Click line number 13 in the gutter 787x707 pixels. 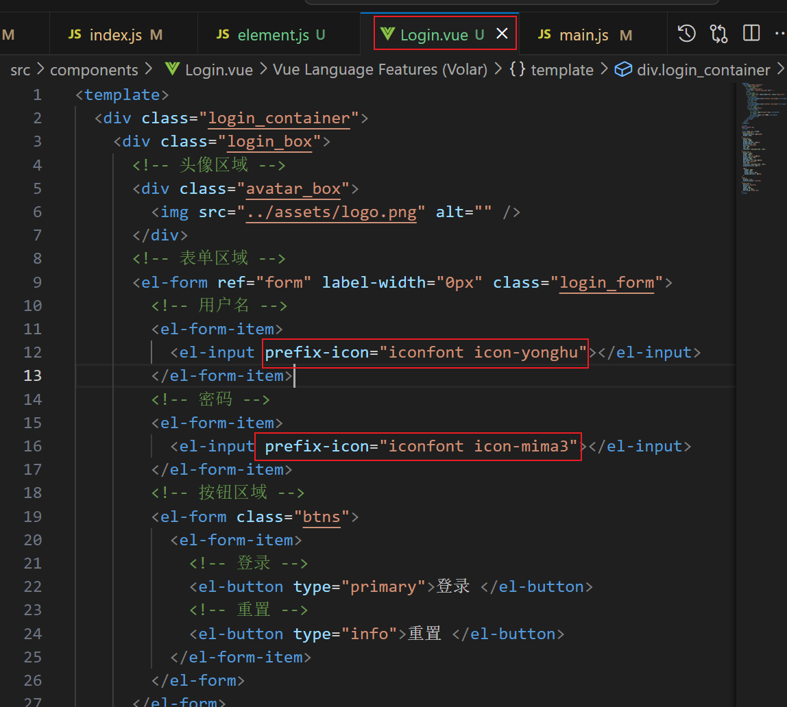coord(33,375)
